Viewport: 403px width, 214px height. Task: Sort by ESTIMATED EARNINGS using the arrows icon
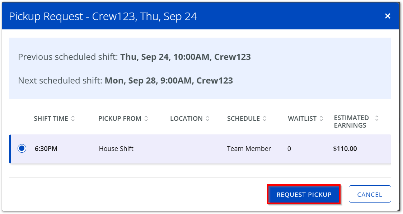tap(377, 118)
